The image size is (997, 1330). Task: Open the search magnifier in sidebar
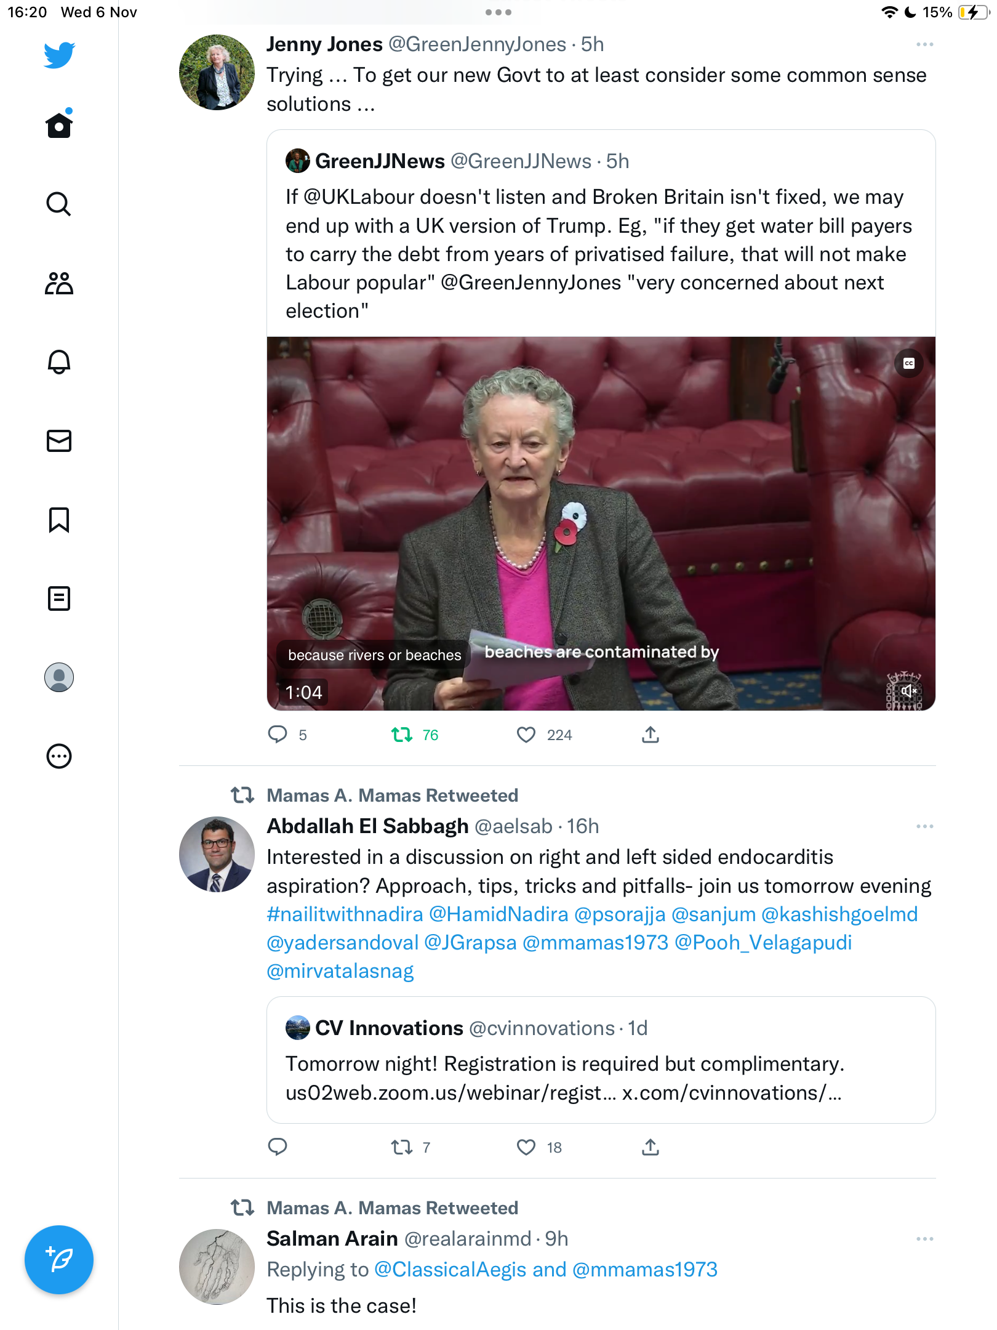pos(59,204)
